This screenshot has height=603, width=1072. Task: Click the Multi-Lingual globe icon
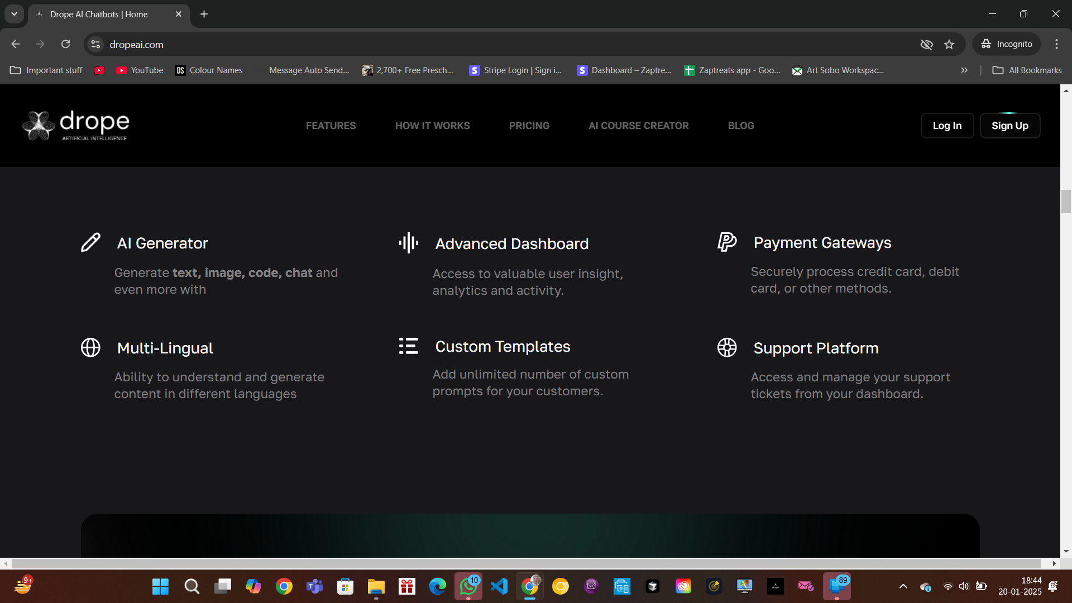pos(90,347)
